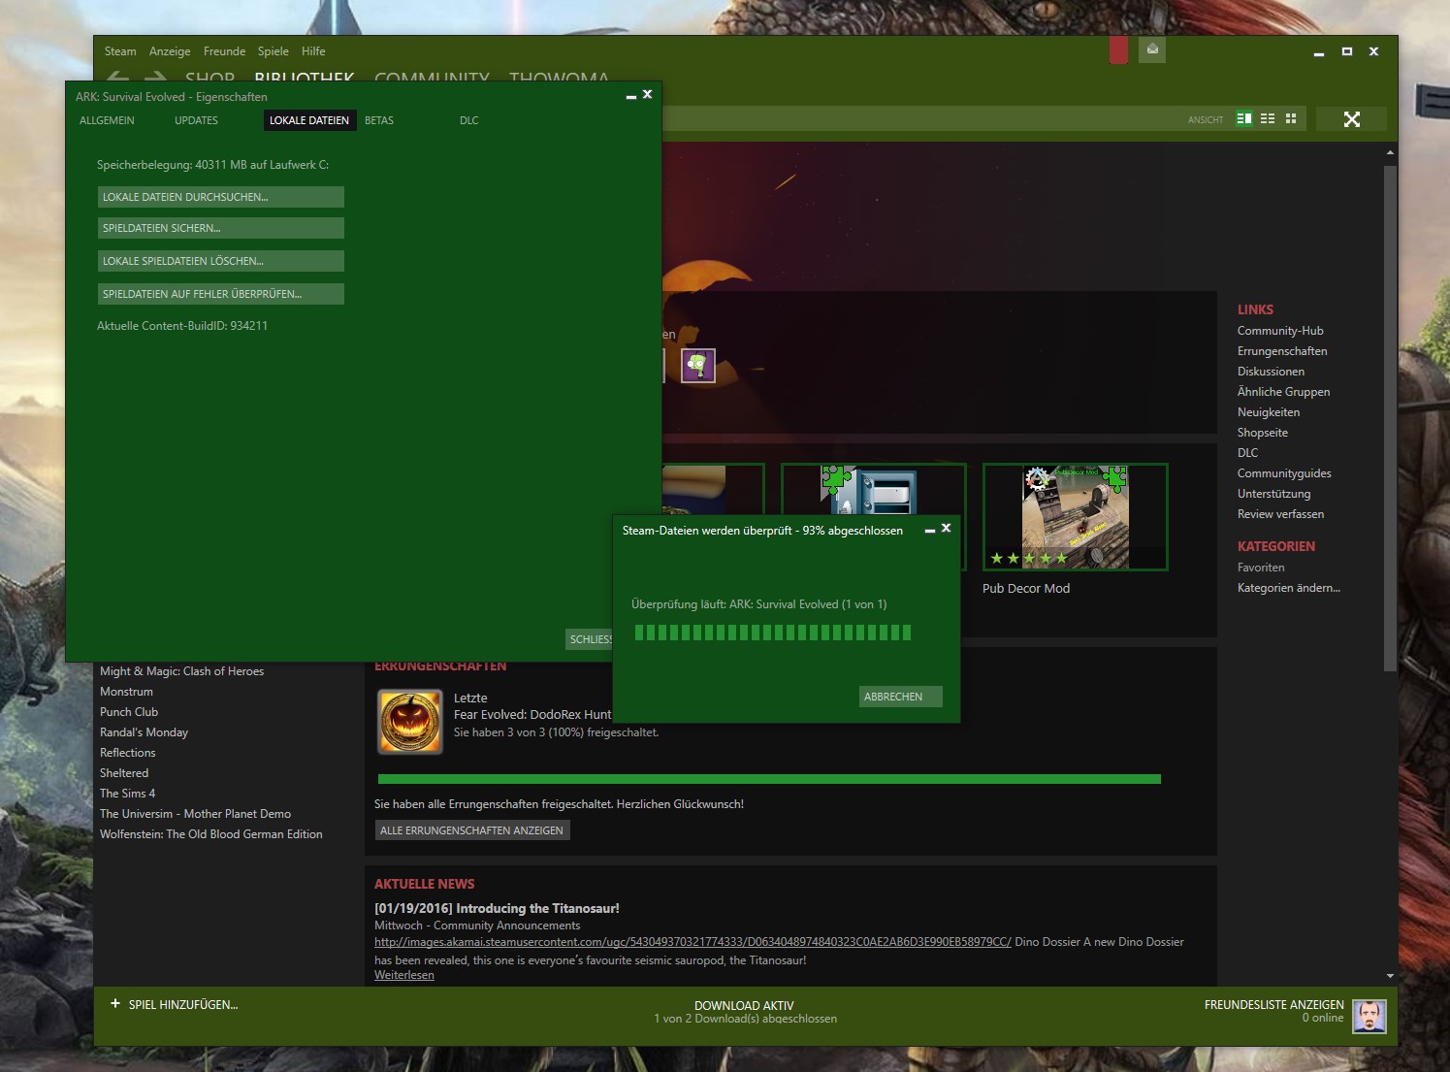
Task: Click the friend's purple avatar icon
Action: coord(698,366)
